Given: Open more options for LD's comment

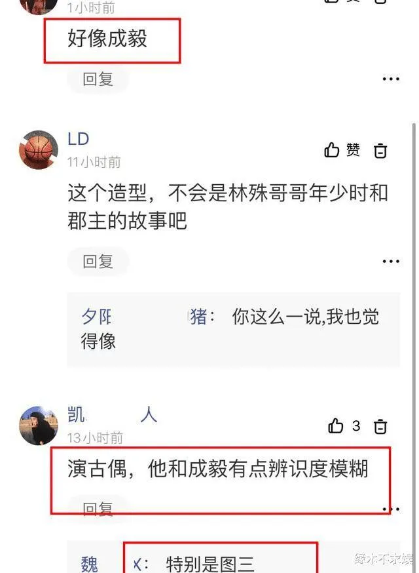Looking at the screenshot, I should coord(391,261).
